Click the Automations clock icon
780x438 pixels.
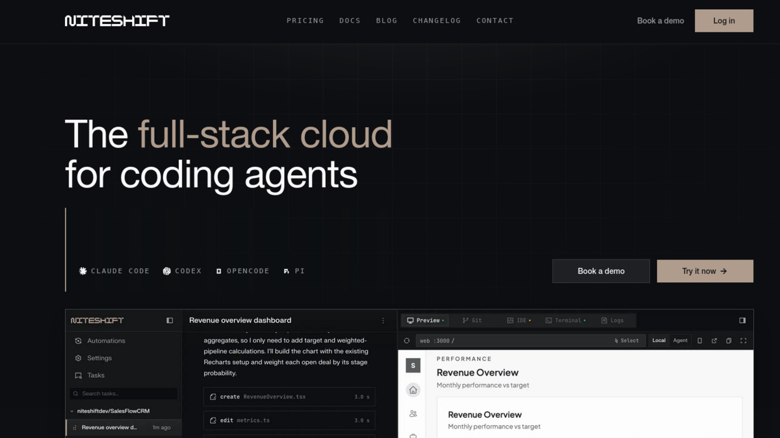pos(79,341)
